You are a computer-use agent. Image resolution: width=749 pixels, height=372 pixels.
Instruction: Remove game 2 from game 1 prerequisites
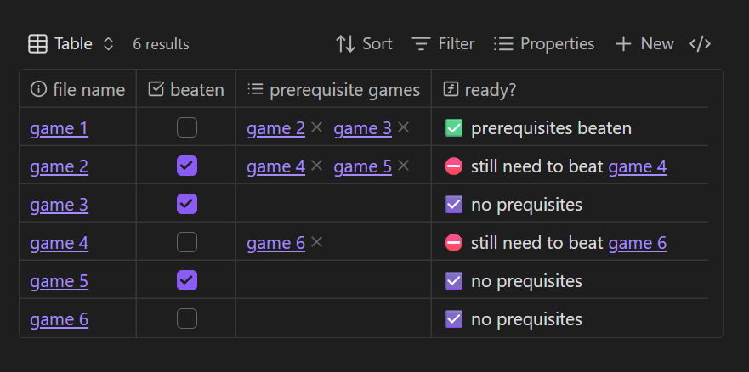click(316, 127)
